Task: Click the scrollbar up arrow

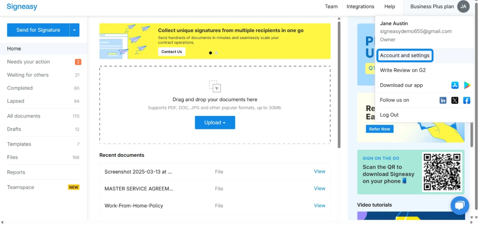Action: point(339,19)
